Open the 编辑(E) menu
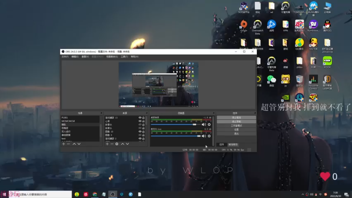Image resolution: width=352 pixels, height=198 pixels. [x=75, y=57]
